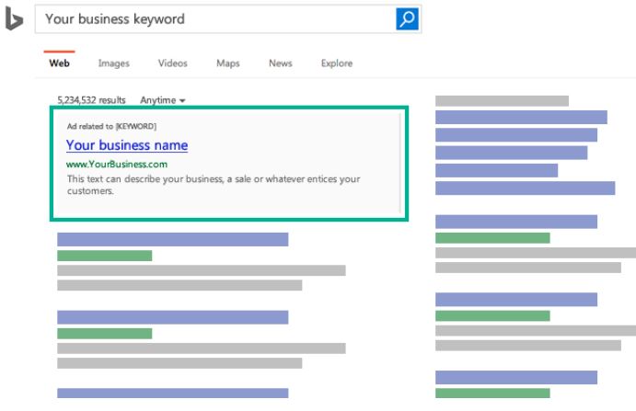Click the Bing logo
Image resolution: width=636 pixels, height=411 pixels.
[x=14, y=19]
